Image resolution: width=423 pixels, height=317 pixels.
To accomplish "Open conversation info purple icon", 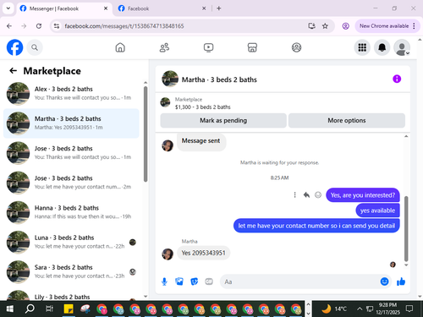I will tap(397, 79).
